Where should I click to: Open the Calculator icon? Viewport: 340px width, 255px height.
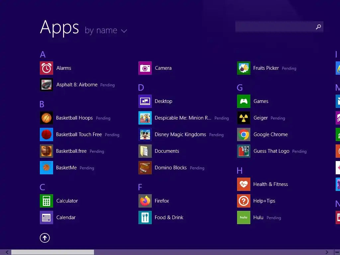point(46,201)
